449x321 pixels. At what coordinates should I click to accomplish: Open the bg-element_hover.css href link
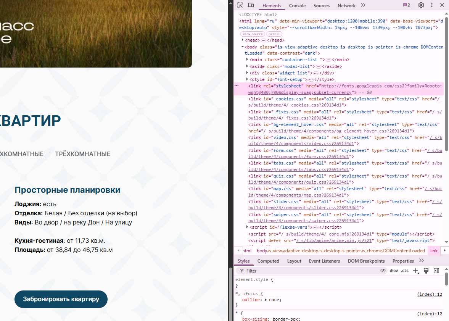336,131
